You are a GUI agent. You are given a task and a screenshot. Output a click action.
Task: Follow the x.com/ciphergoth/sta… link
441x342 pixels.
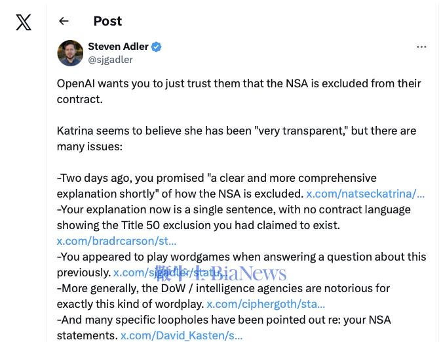[266, 304]
